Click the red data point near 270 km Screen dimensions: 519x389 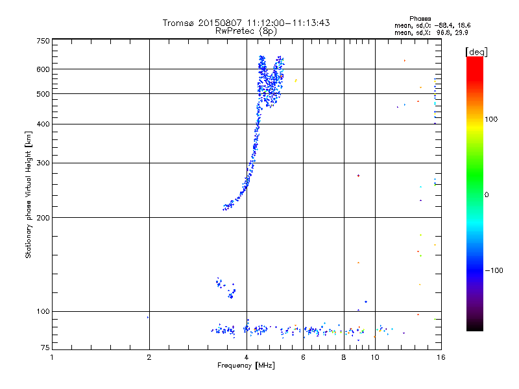tap(359, 176)
